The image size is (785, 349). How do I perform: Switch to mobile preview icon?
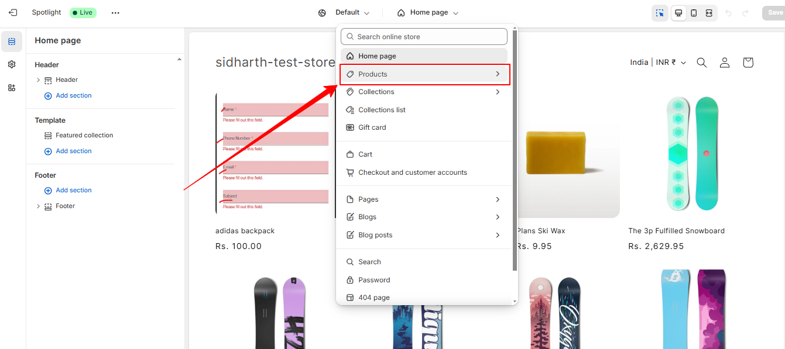click(694, 13)
